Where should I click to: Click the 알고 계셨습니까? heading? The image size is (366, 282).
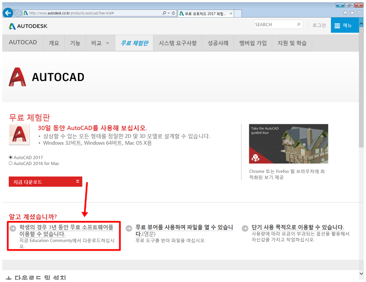[32, 217]
